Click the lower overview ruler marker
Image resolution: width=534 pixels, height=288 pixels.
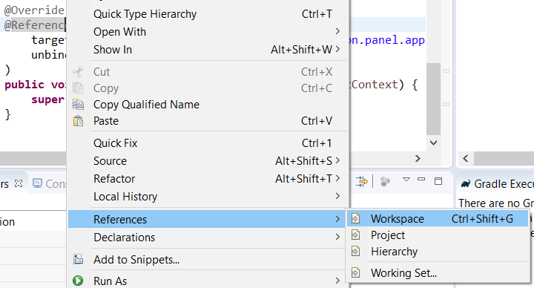click(x=446, y=105)
